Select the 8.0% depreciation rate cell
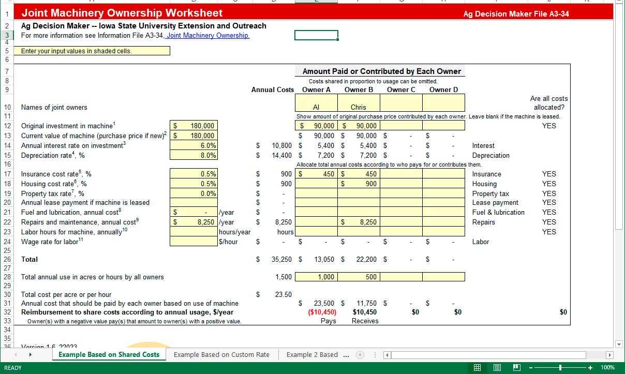 194,155
